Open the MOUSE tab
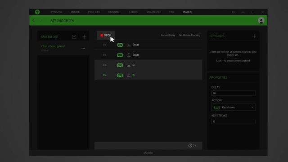 coord(75,12)
